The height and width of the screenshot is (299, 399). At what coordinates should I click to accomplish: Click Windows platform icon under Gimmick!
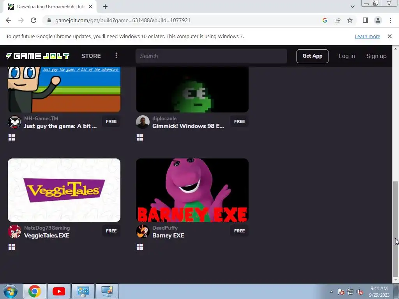coord(140,137)
